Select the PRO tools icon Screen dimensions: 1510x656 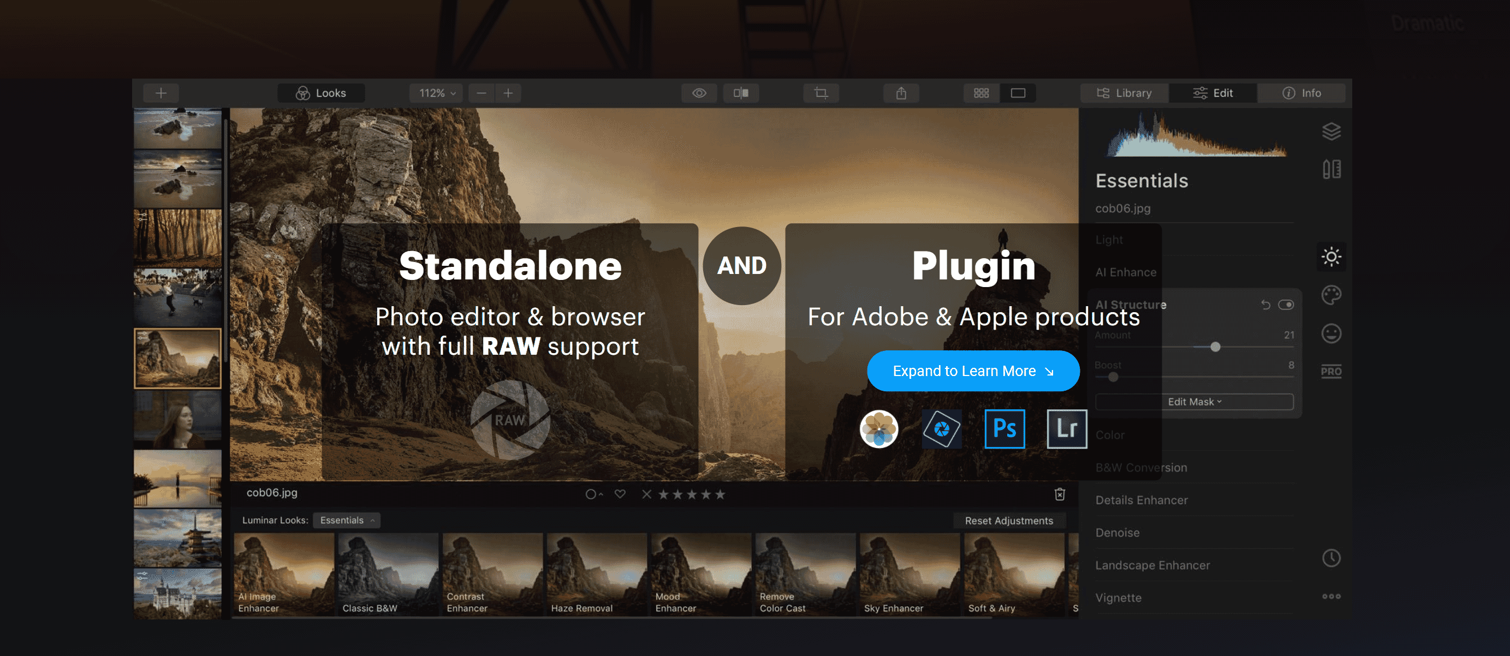(1332, 371)
